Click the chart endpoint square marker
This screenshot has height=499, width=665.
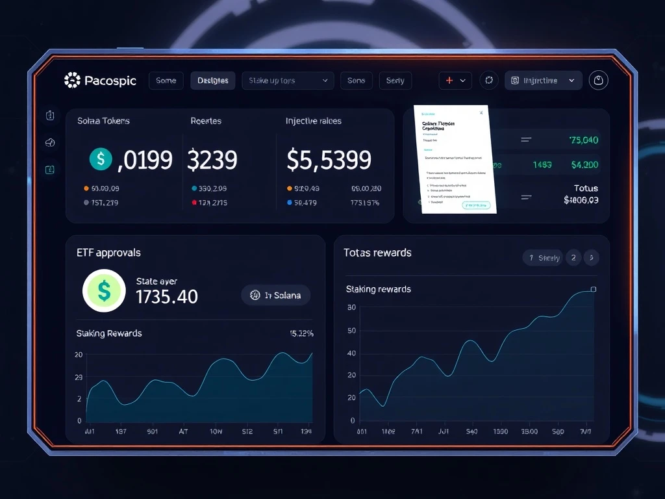click(594, 289)
